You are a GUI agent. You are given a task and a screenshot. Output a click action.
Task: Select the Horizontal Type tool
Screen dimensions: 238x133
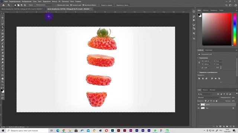click(x=3, y=69)
